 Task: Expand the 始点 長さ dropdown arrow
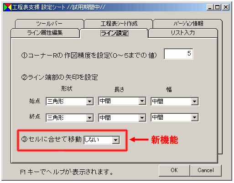pos(142,101)
